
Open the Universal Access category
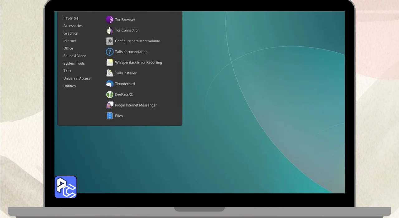(x=77, y=78)
